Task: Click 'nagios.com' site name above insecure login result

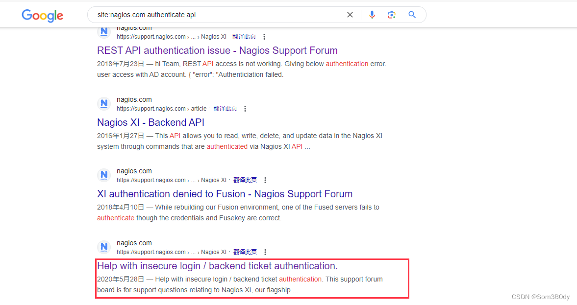Action: coord(134,243)
